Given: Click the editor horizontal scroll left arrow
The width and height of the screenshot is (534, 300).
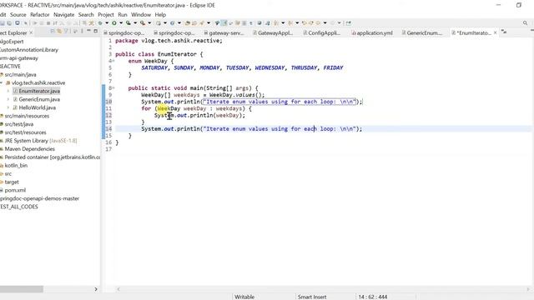Looking at the screenshot, I should tap(118, 289).
